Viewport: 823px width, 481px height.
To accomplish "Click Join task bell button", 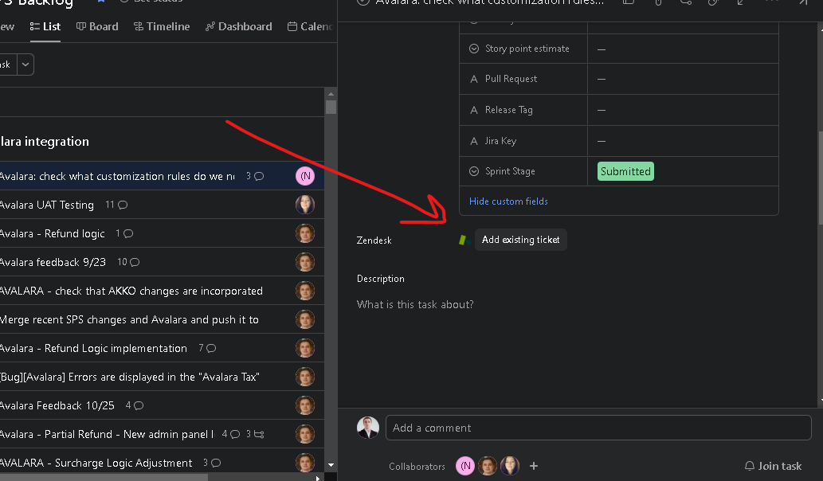I will (x=773, y=466).
